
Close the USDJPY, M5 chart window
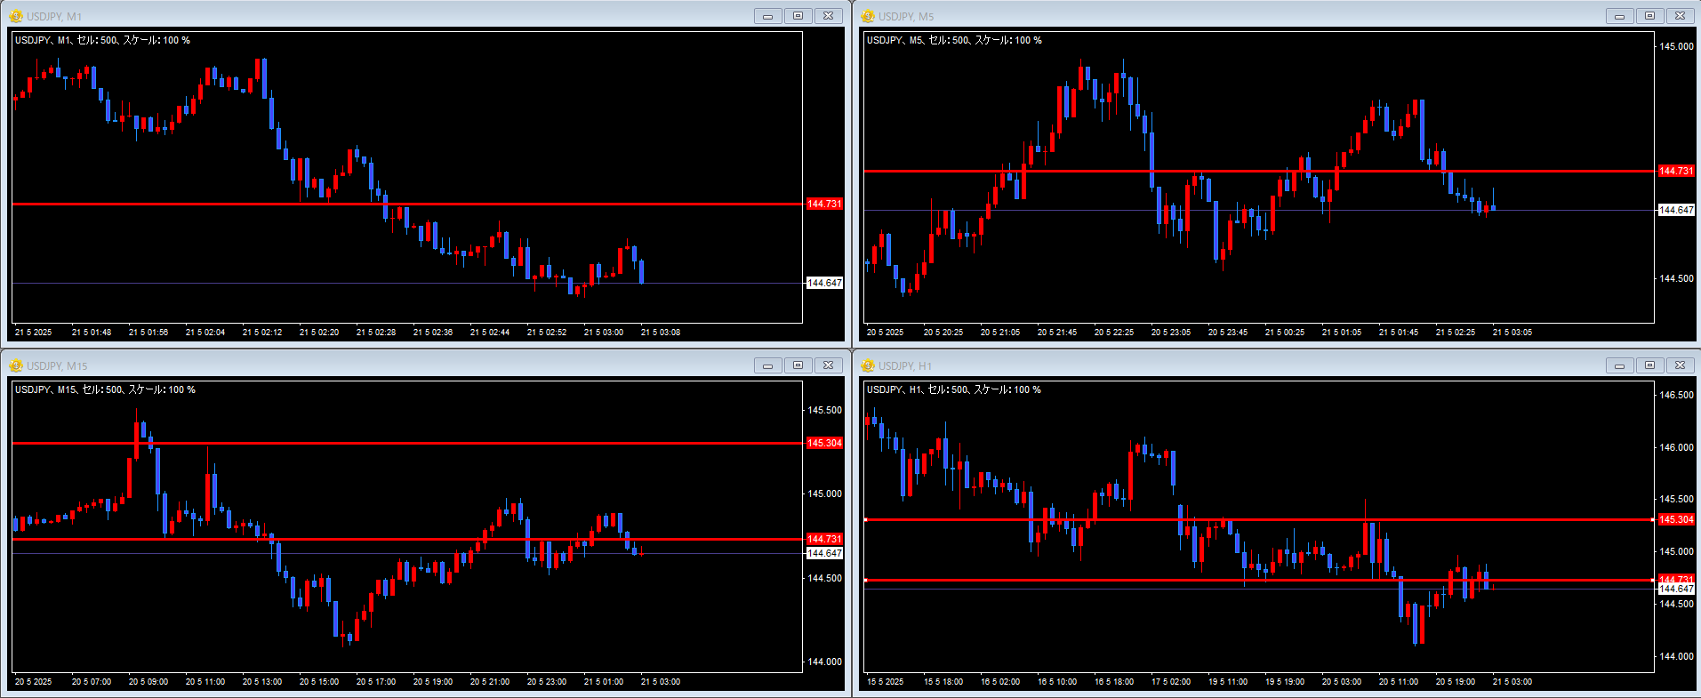pyautogui.click(x=1680, y=16)
